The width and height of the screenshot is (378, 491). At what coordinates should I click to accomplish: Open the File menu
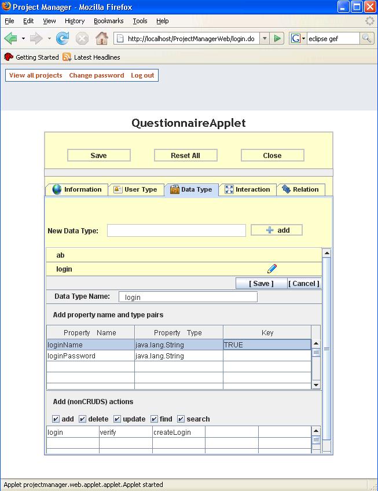tap(9, 21)
